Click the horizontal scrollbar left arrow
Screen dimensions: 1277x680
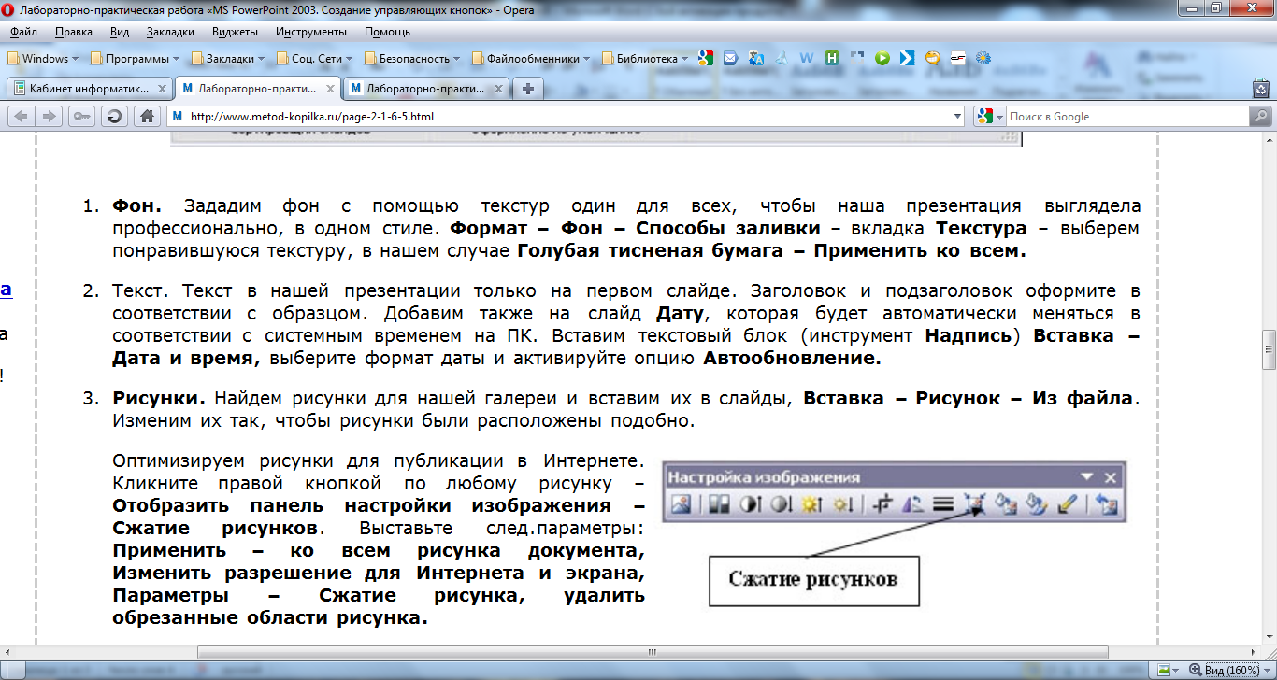click(7, 650)
